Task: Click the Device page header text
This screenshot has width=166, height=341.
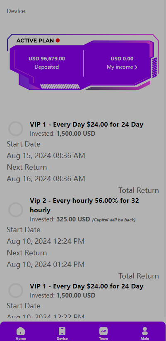Action: click(16, 11)
